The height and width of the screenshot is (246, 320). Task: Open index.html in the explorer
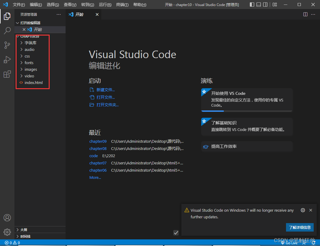[x=40, y=83]
